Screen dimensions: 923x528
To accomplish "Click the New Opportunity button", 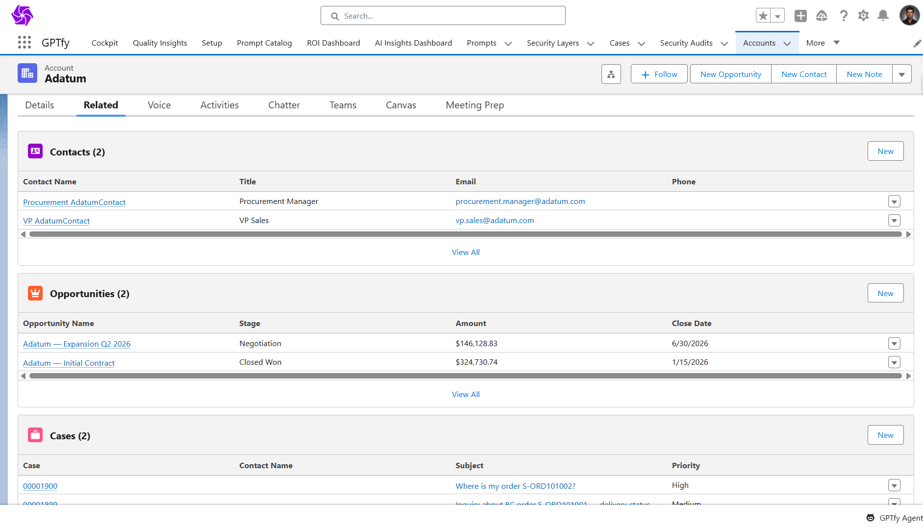I will click(x=730, y=74).
